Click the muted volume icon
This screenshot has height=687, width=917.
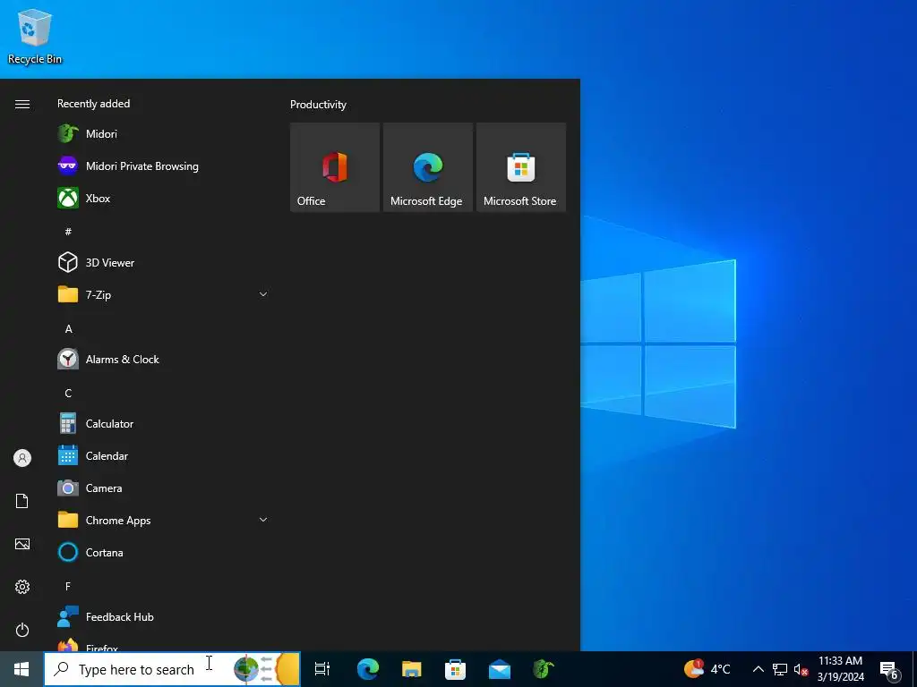tap(801, 669)
